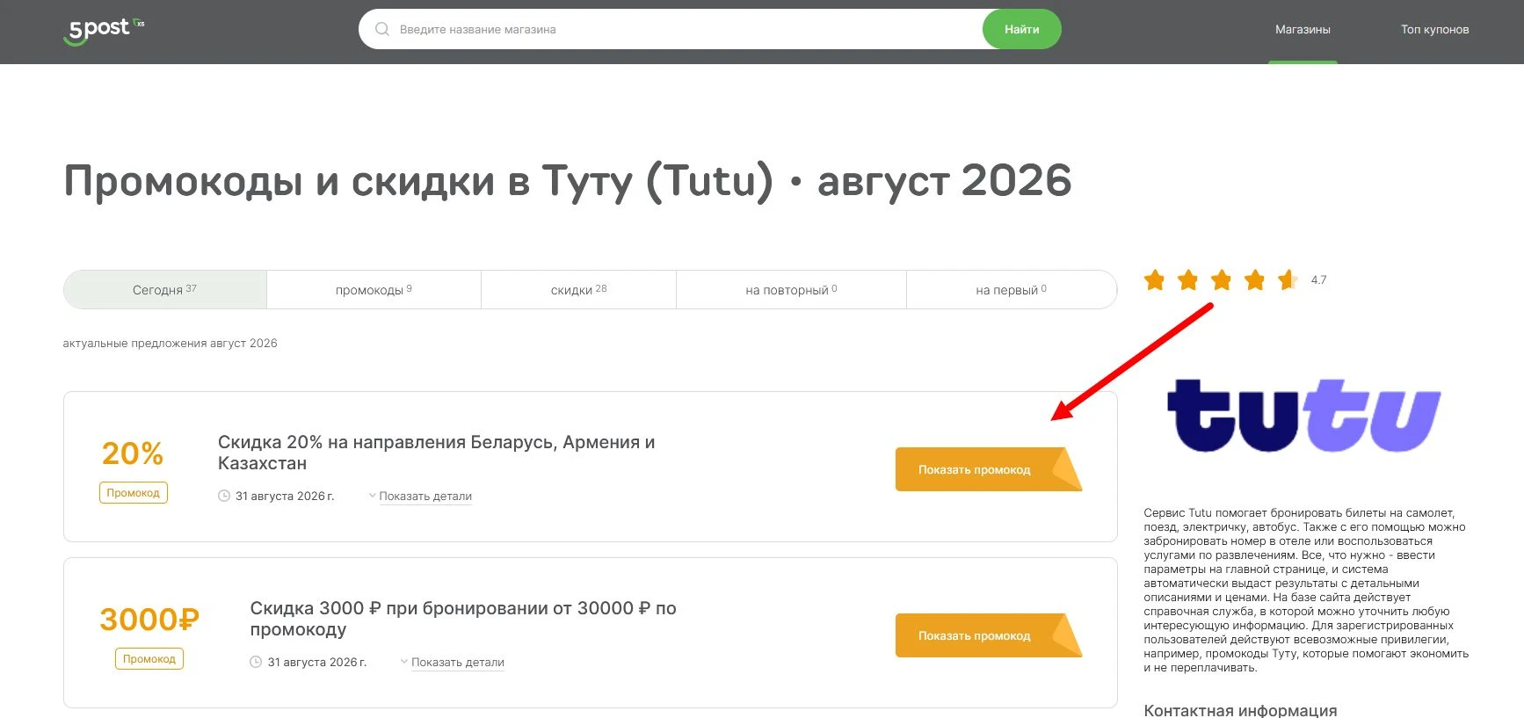Screen dimensions: 1524x718
Task: Select the Сегодня 37 tab
Action: pyautogui.click(x=165, y=289)
